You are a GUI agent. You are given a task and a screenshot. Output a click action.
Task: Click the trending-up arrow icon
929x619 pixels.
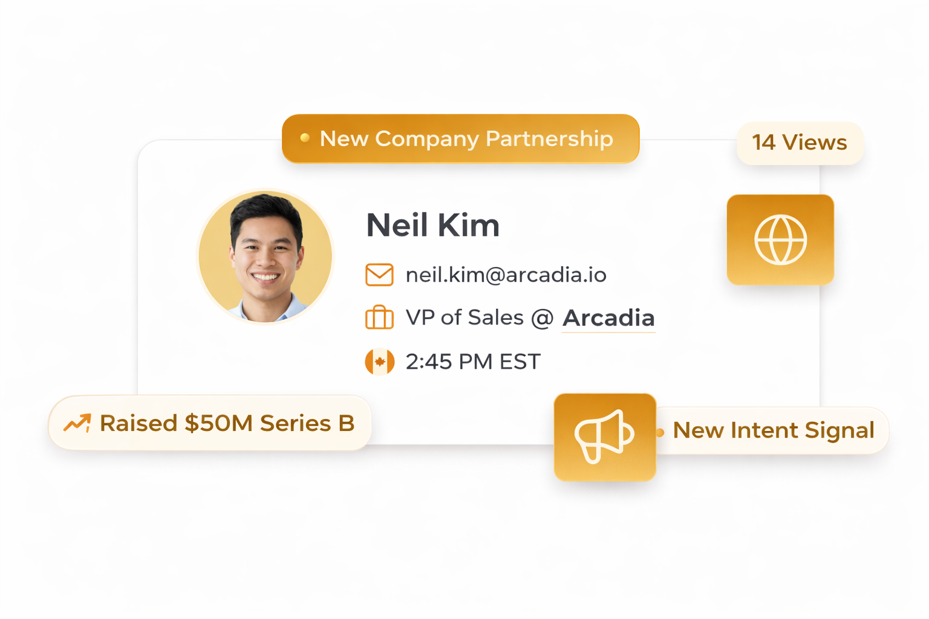click(77, 423)
